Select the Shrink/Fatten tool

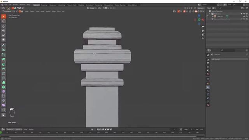tap(4, 101)
